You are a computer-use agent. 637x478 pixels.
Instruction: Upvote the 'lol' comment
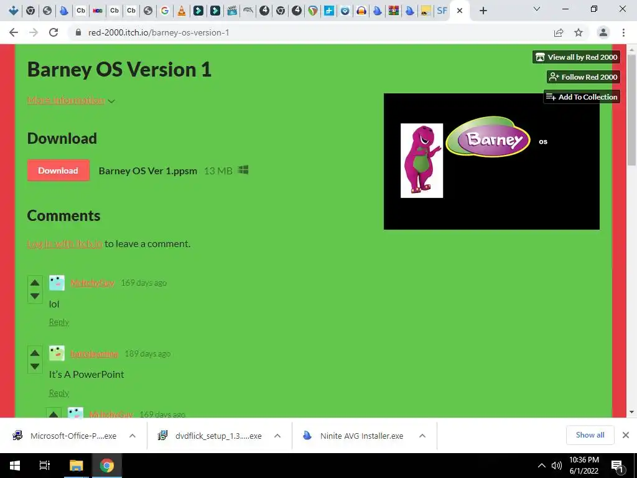tap(35, 283)
